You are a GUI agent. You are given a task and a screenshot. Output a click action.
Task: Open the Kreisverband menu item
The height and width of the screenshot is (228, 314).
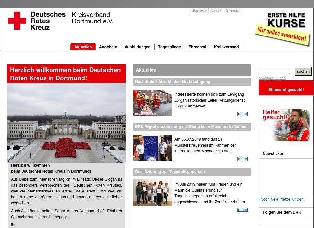pos(226,47)
